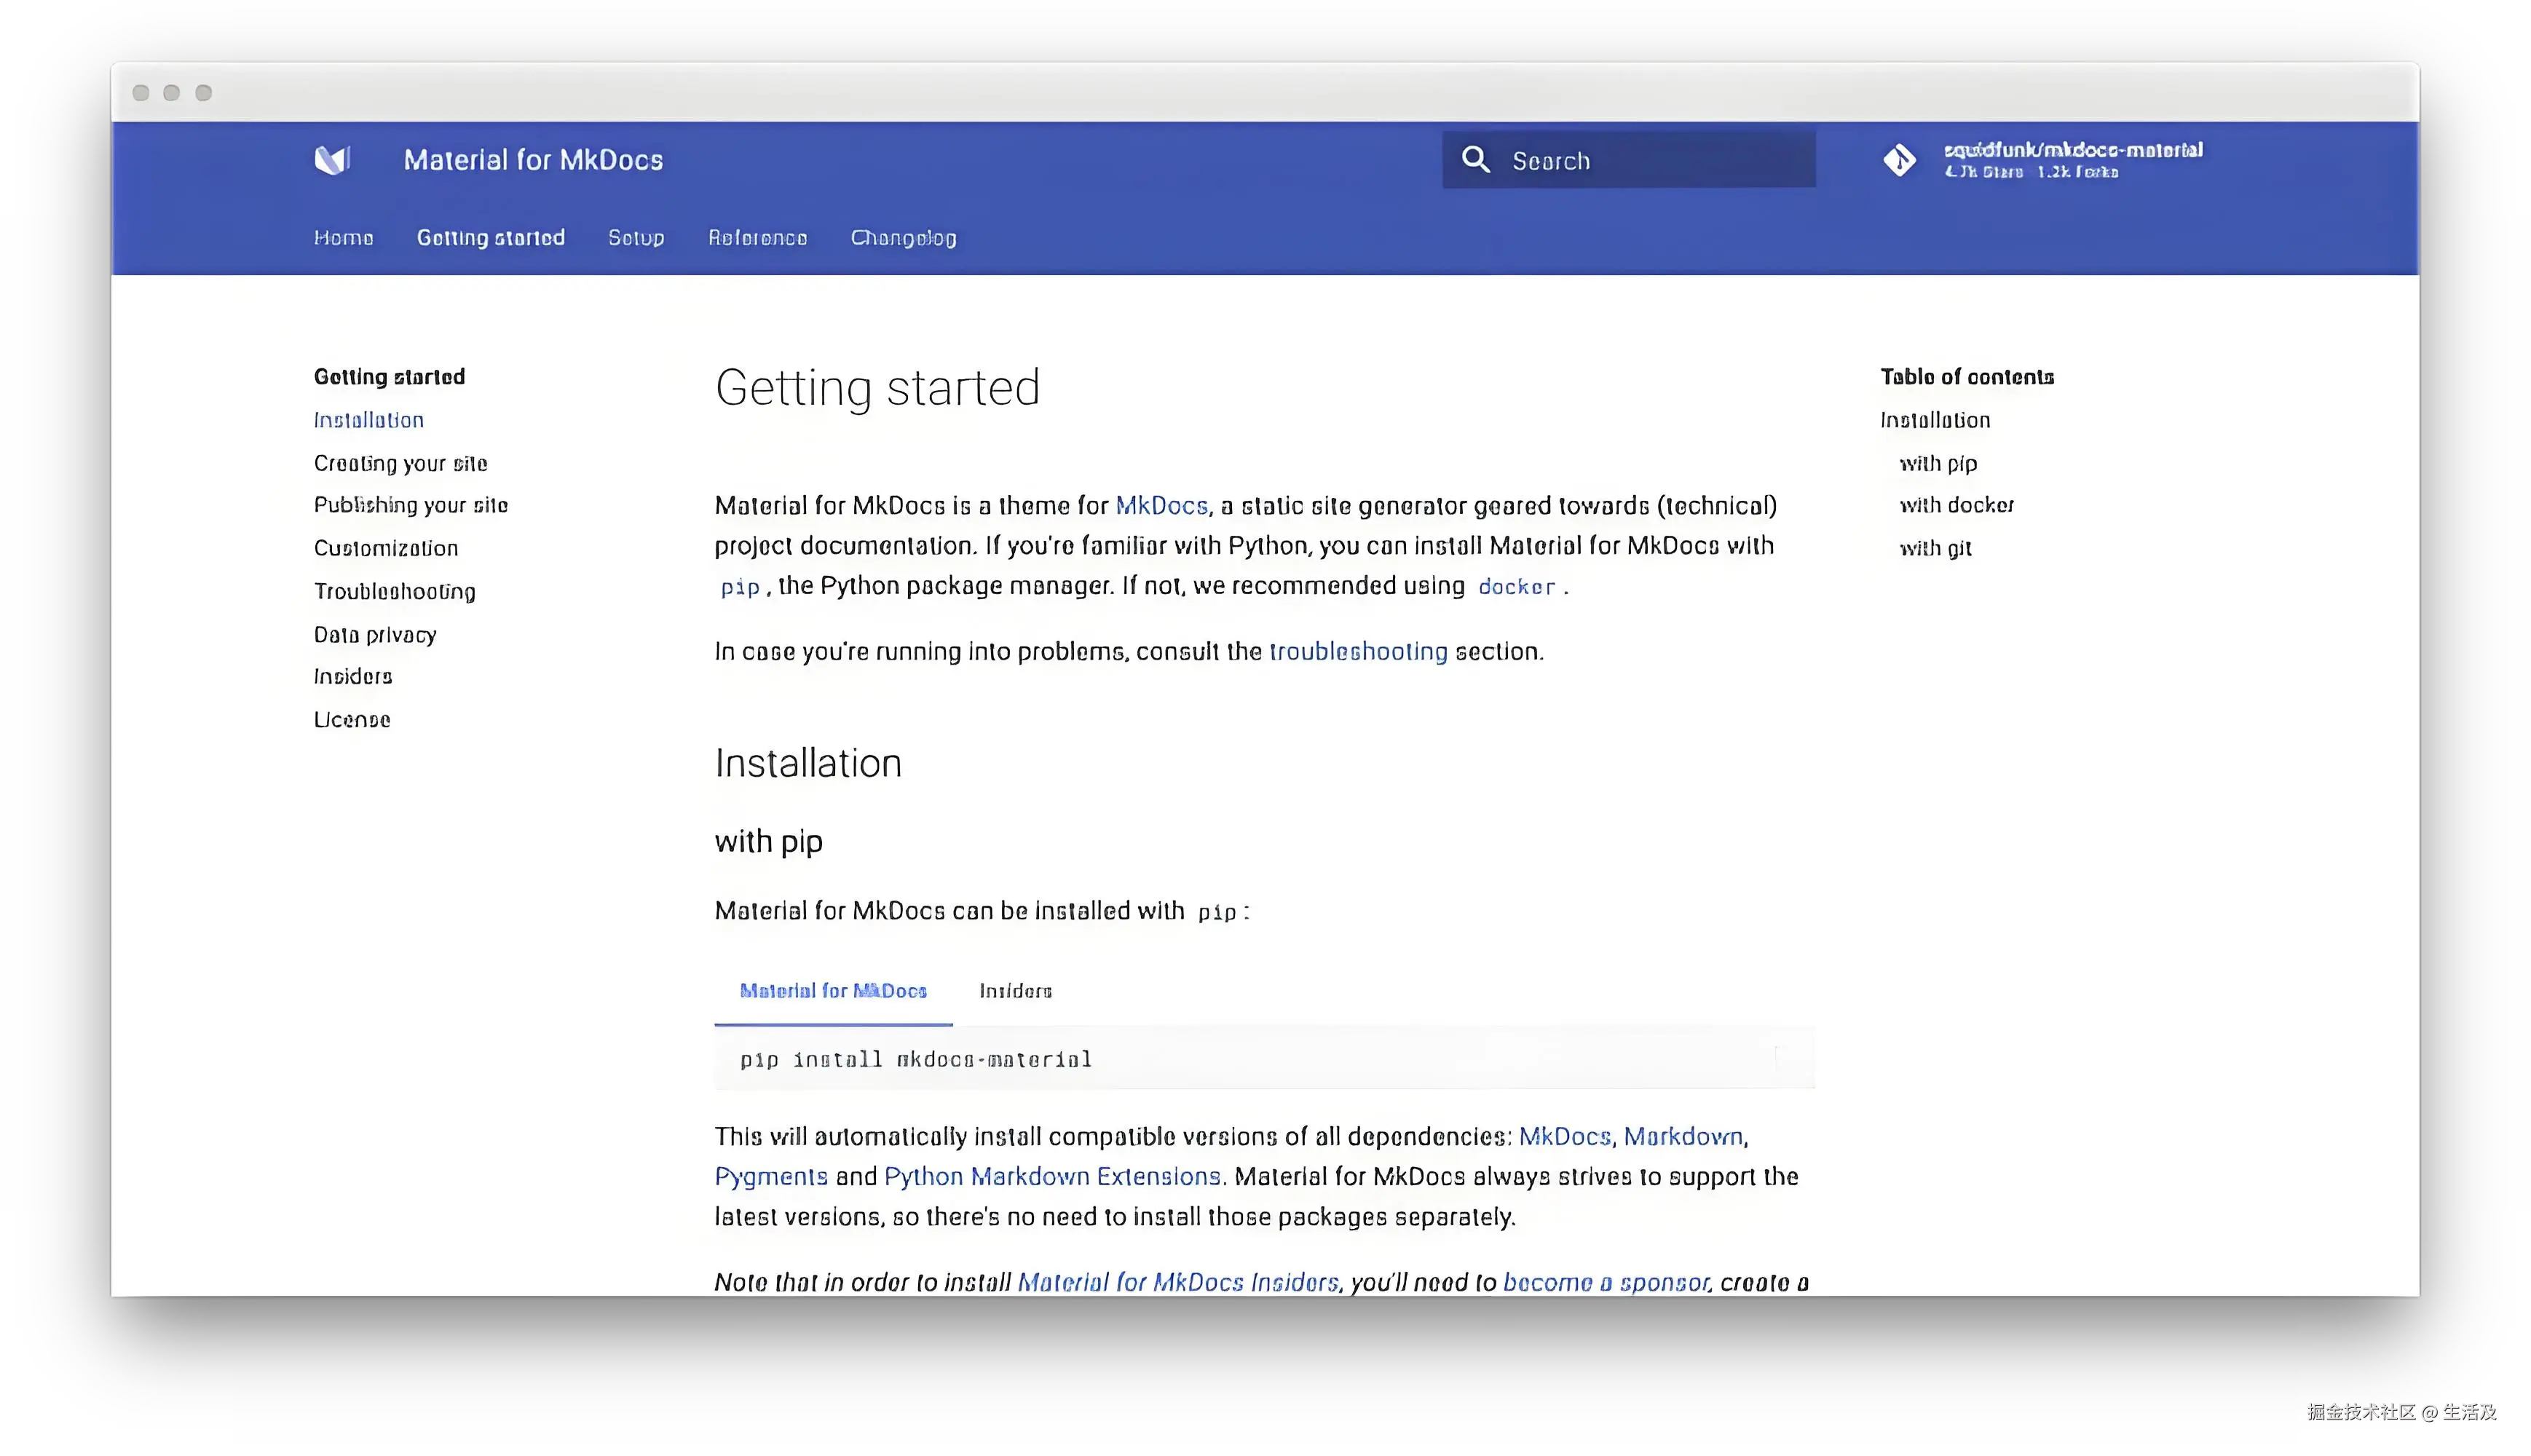Image resolution: width=2531 pixels, height=1456 pixels.
Task: Click the Material for MkDocs logo icon
Action: 332,160
